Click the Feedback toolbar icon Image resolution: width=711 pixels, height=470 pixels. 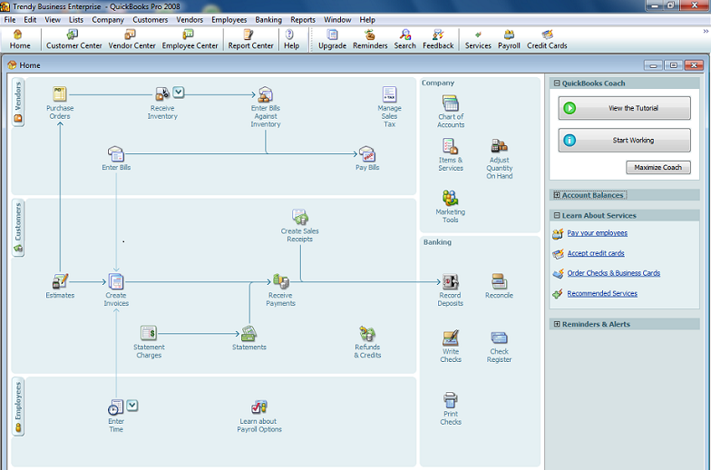pyautogui.click(x=438, y=40)
